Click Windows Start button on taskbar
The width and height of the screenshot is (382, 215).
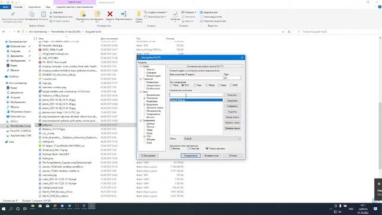(x=4, y=209)
